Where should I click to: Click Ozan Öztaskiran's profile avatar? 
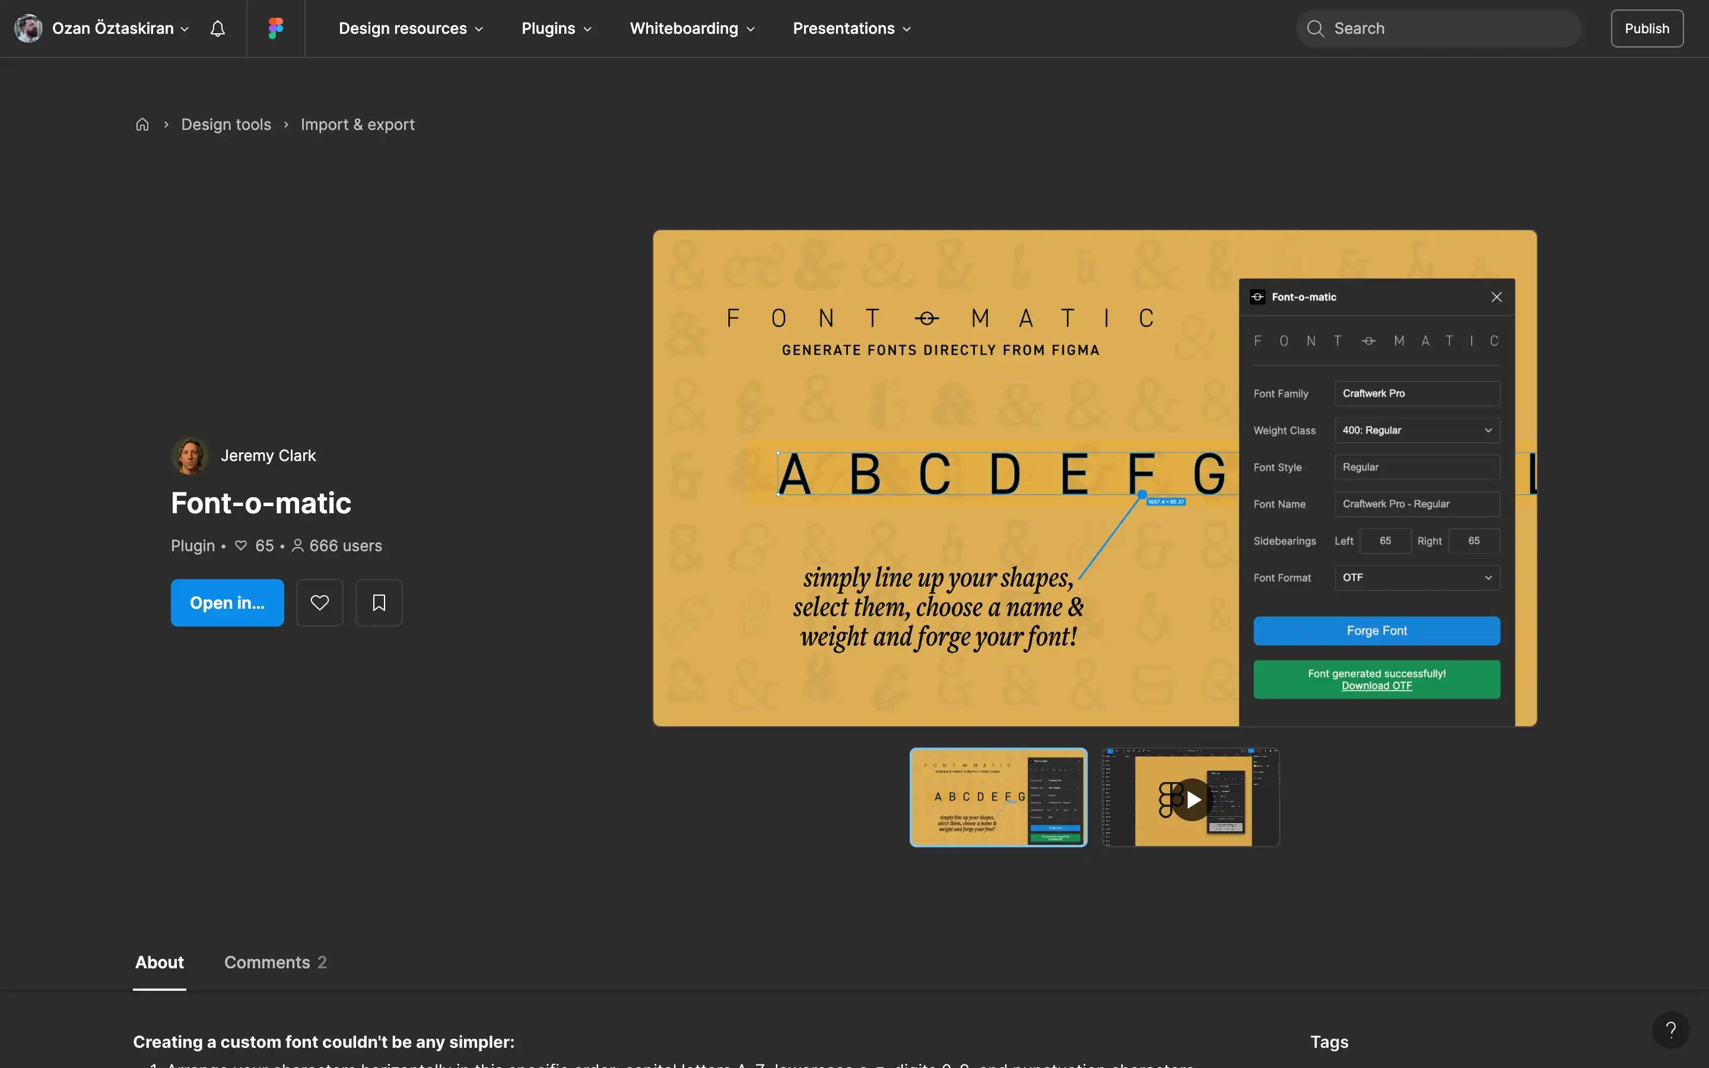[28, 28]
